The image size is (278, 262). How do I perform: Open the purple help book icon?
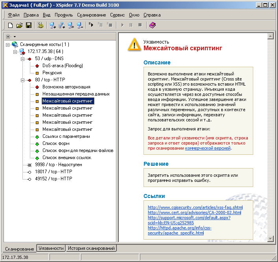pos(153,25)
